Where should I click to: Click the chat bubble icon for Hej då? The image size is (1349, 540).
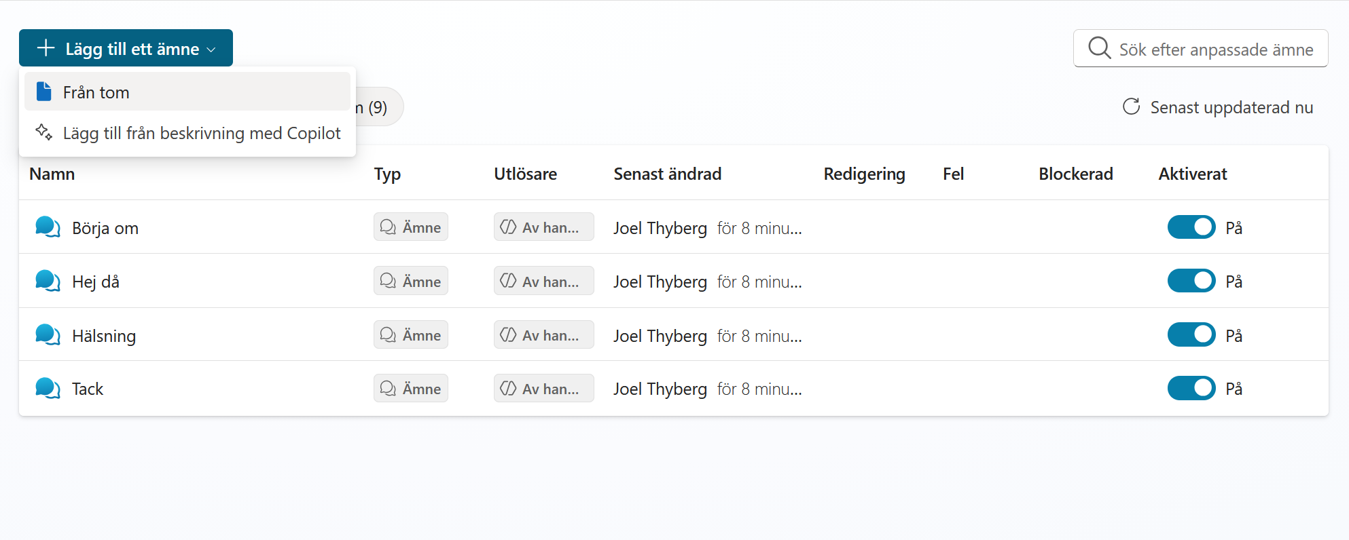pos(48,281)
